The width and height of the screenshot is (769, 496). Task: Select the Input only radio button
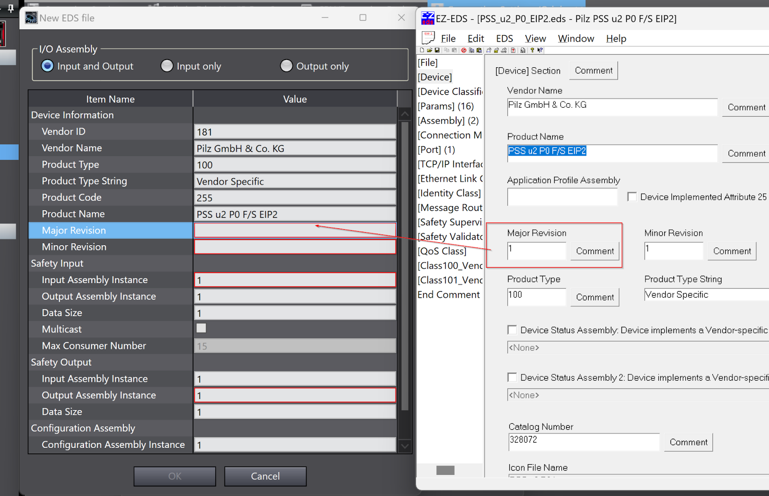167,66
